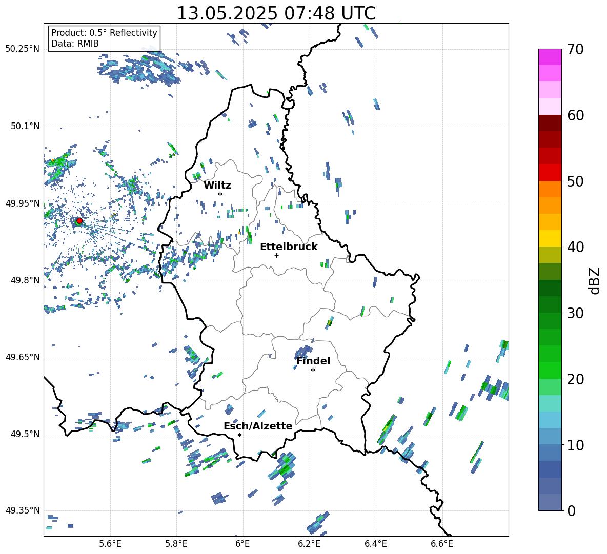
Task: Click the 0 tick label on the colorbar
Action: [571, 510]
